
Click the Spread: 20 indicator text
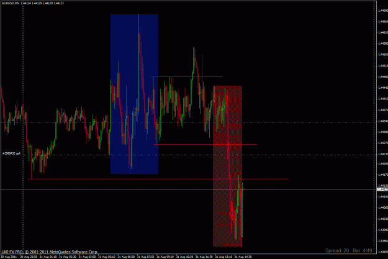point(336,250)
